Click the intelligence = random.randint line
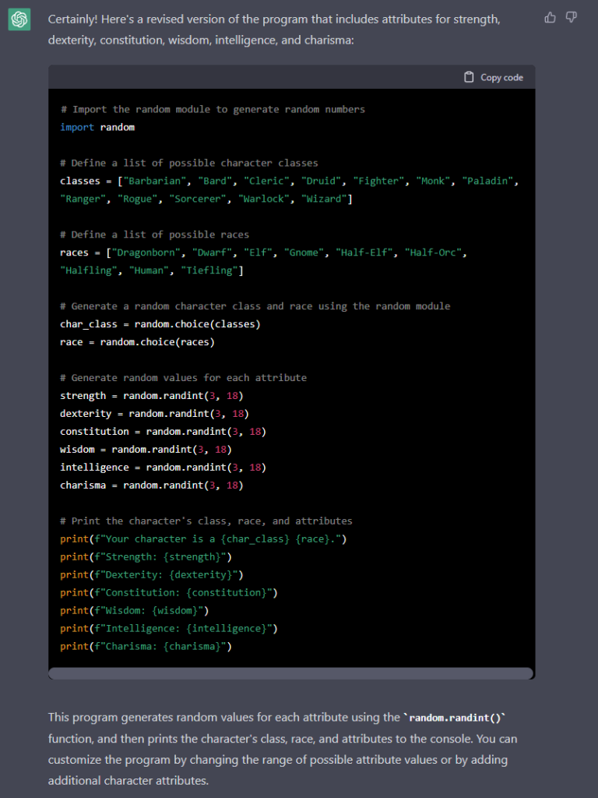The image size is (598, 798). point(164,468)
